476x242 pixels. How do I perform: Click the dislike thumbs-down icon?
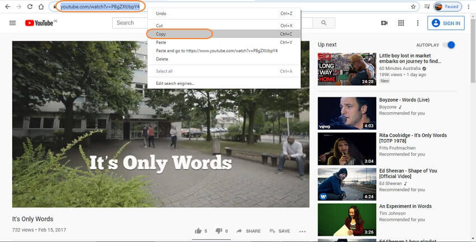(x=219, y=231)
